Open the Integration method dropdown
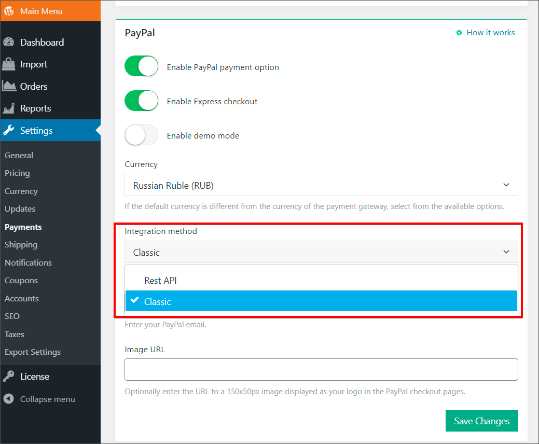This screenshot has height=444, width=539. pos(321,252)
